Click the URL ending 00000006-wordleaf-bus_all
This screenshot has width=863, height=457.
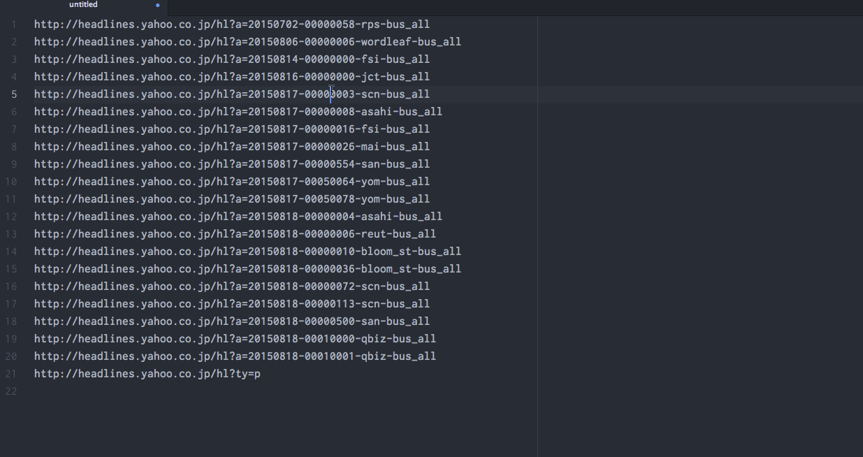tap(247, 42)
